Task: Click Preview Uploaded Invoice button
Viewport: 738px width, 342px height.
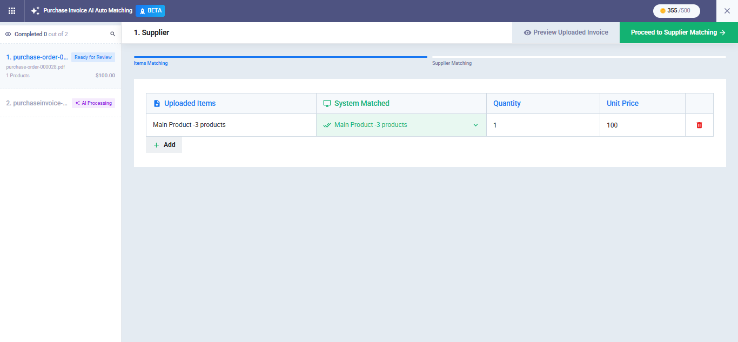Action: click(x=566, y=32)
